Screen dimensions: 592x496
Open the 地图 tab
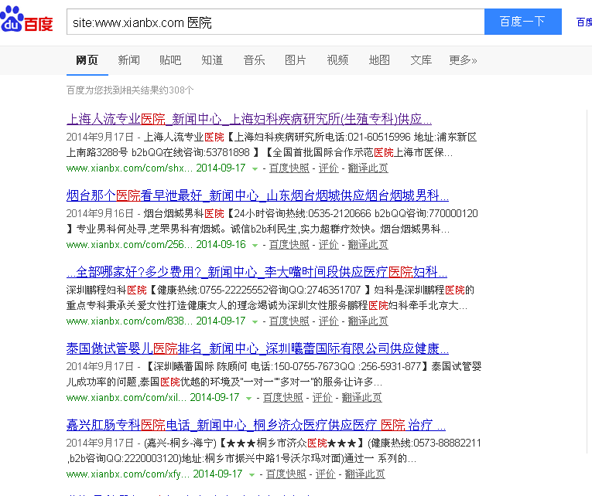click(379, 60)
